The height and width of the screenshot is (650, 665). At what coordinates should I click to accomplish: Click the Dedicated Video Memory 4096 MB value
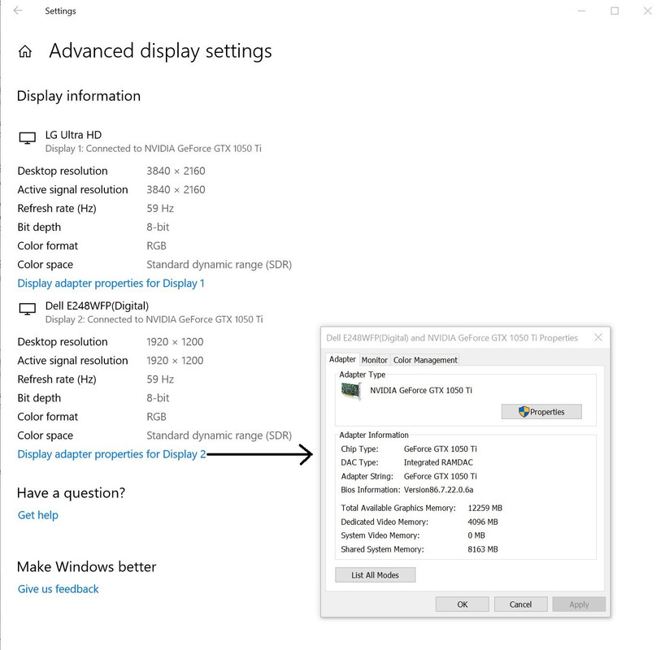click(483, 522)
